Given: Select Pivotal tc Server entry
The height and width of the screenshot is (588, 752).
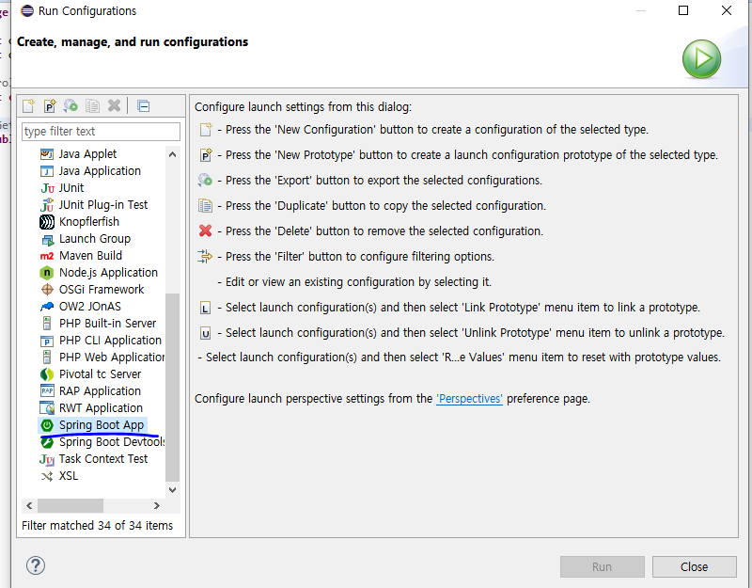Looking at the screenshot, I should 101,374.
